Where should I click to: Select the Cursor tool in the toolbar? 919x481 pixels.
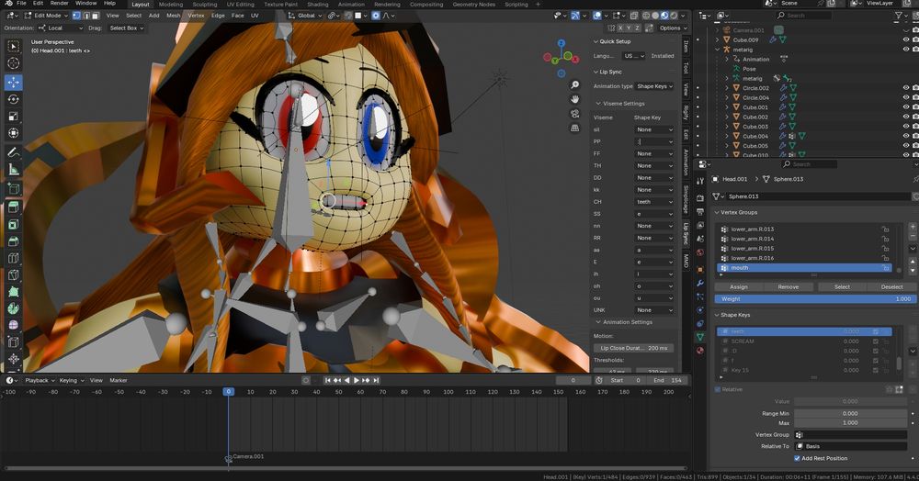pyautogui.click(x=14, y=62)
